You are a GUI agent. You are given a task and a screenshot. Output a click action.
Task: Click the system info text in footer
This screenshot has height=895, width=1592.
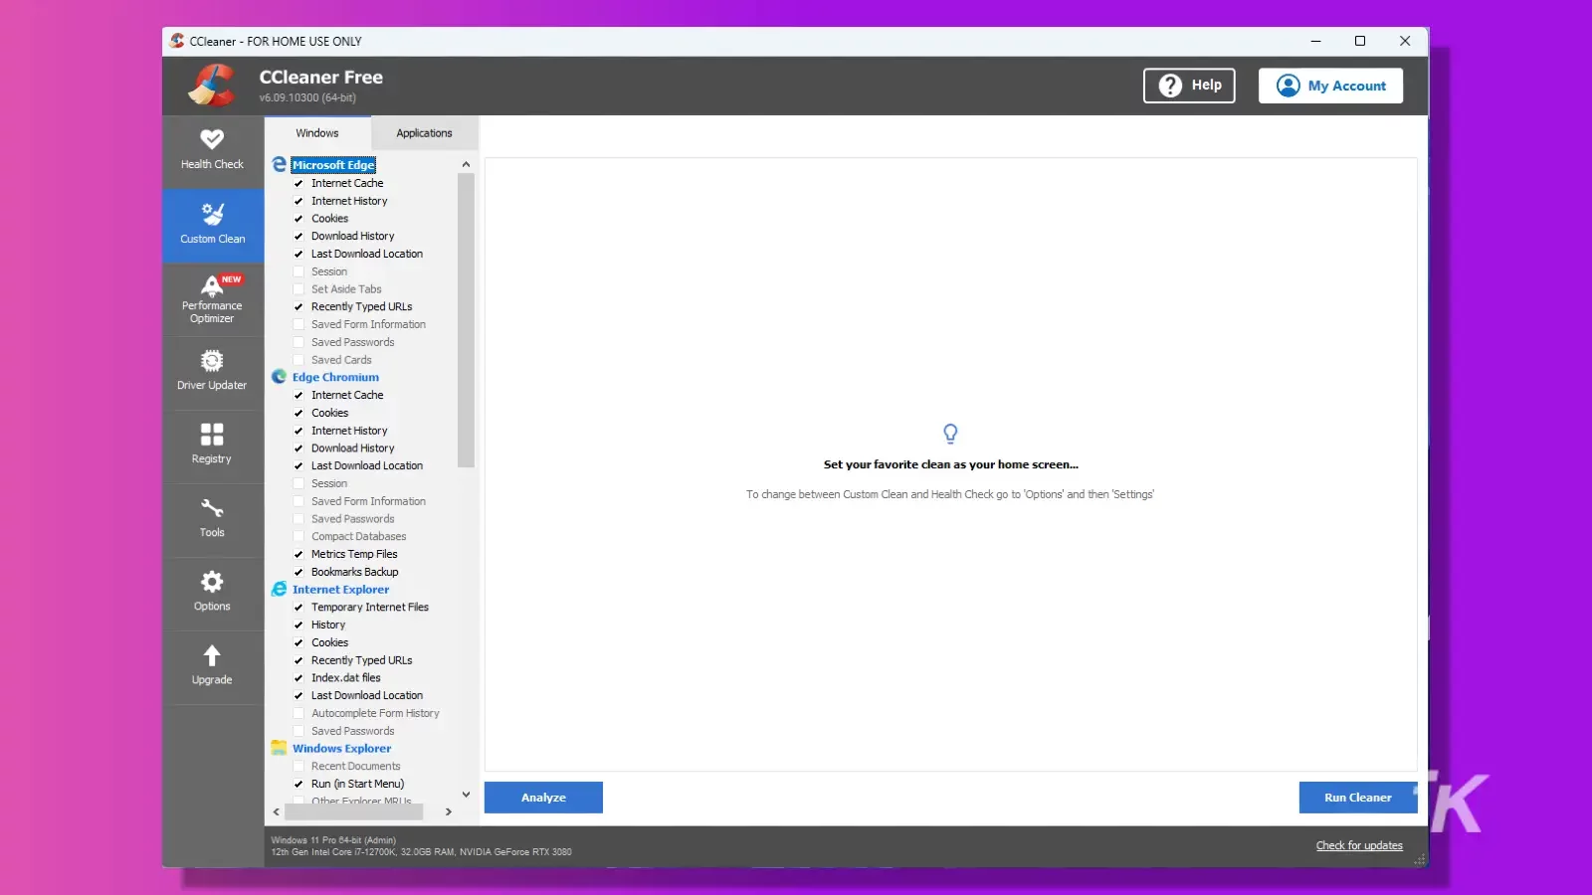421,846
